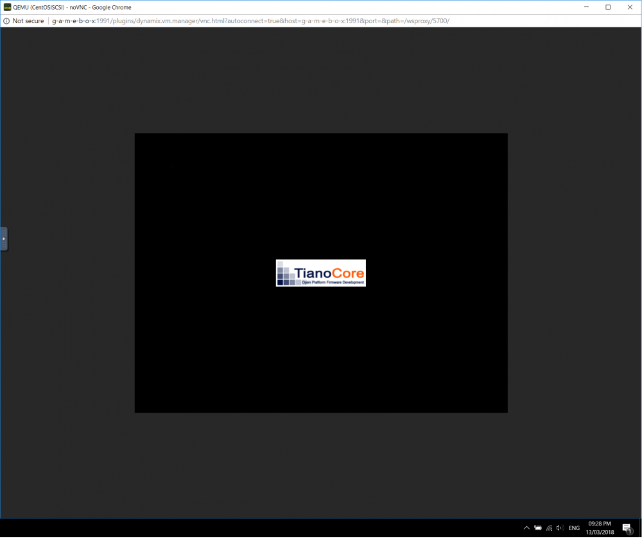Maximize the Chrome noVNC window
This screenshot has width=642, height=539.
pos(608,7)
